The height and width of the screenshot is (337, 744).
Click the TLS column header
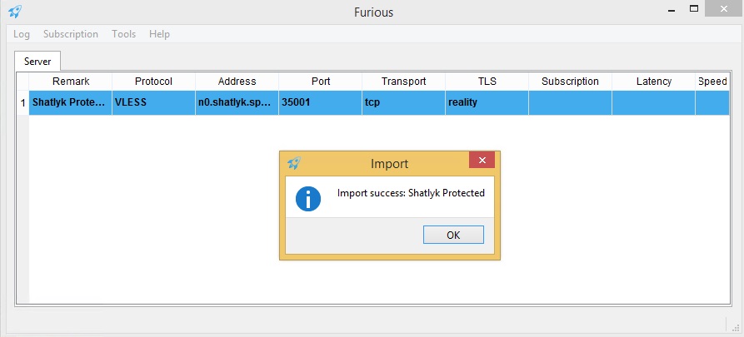click(487, 82)
